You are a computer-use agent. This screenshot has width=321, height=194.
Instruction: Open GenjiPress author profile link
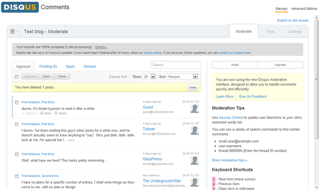152,159
